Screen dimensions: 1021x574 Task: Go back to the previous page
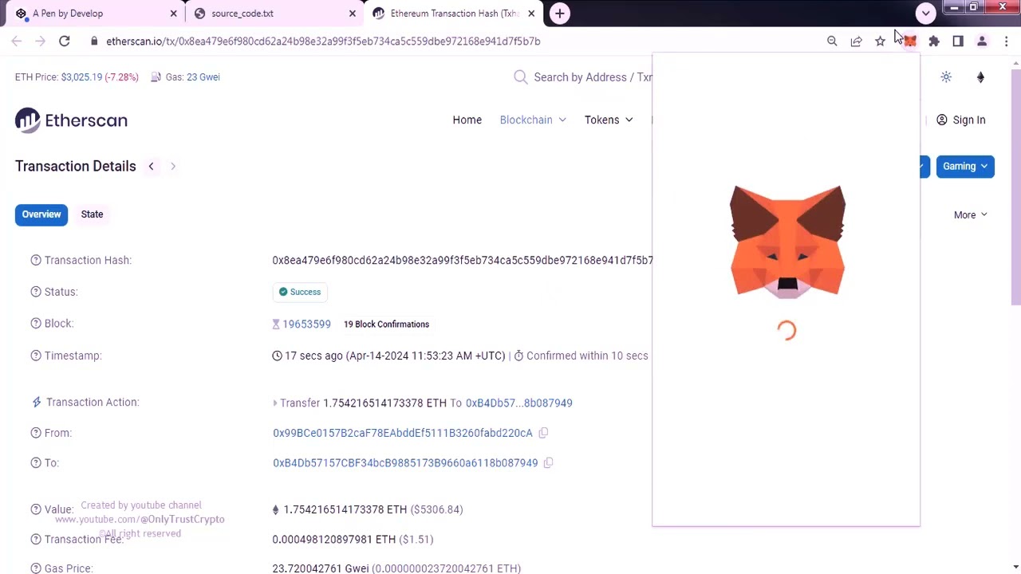point(17,41)
